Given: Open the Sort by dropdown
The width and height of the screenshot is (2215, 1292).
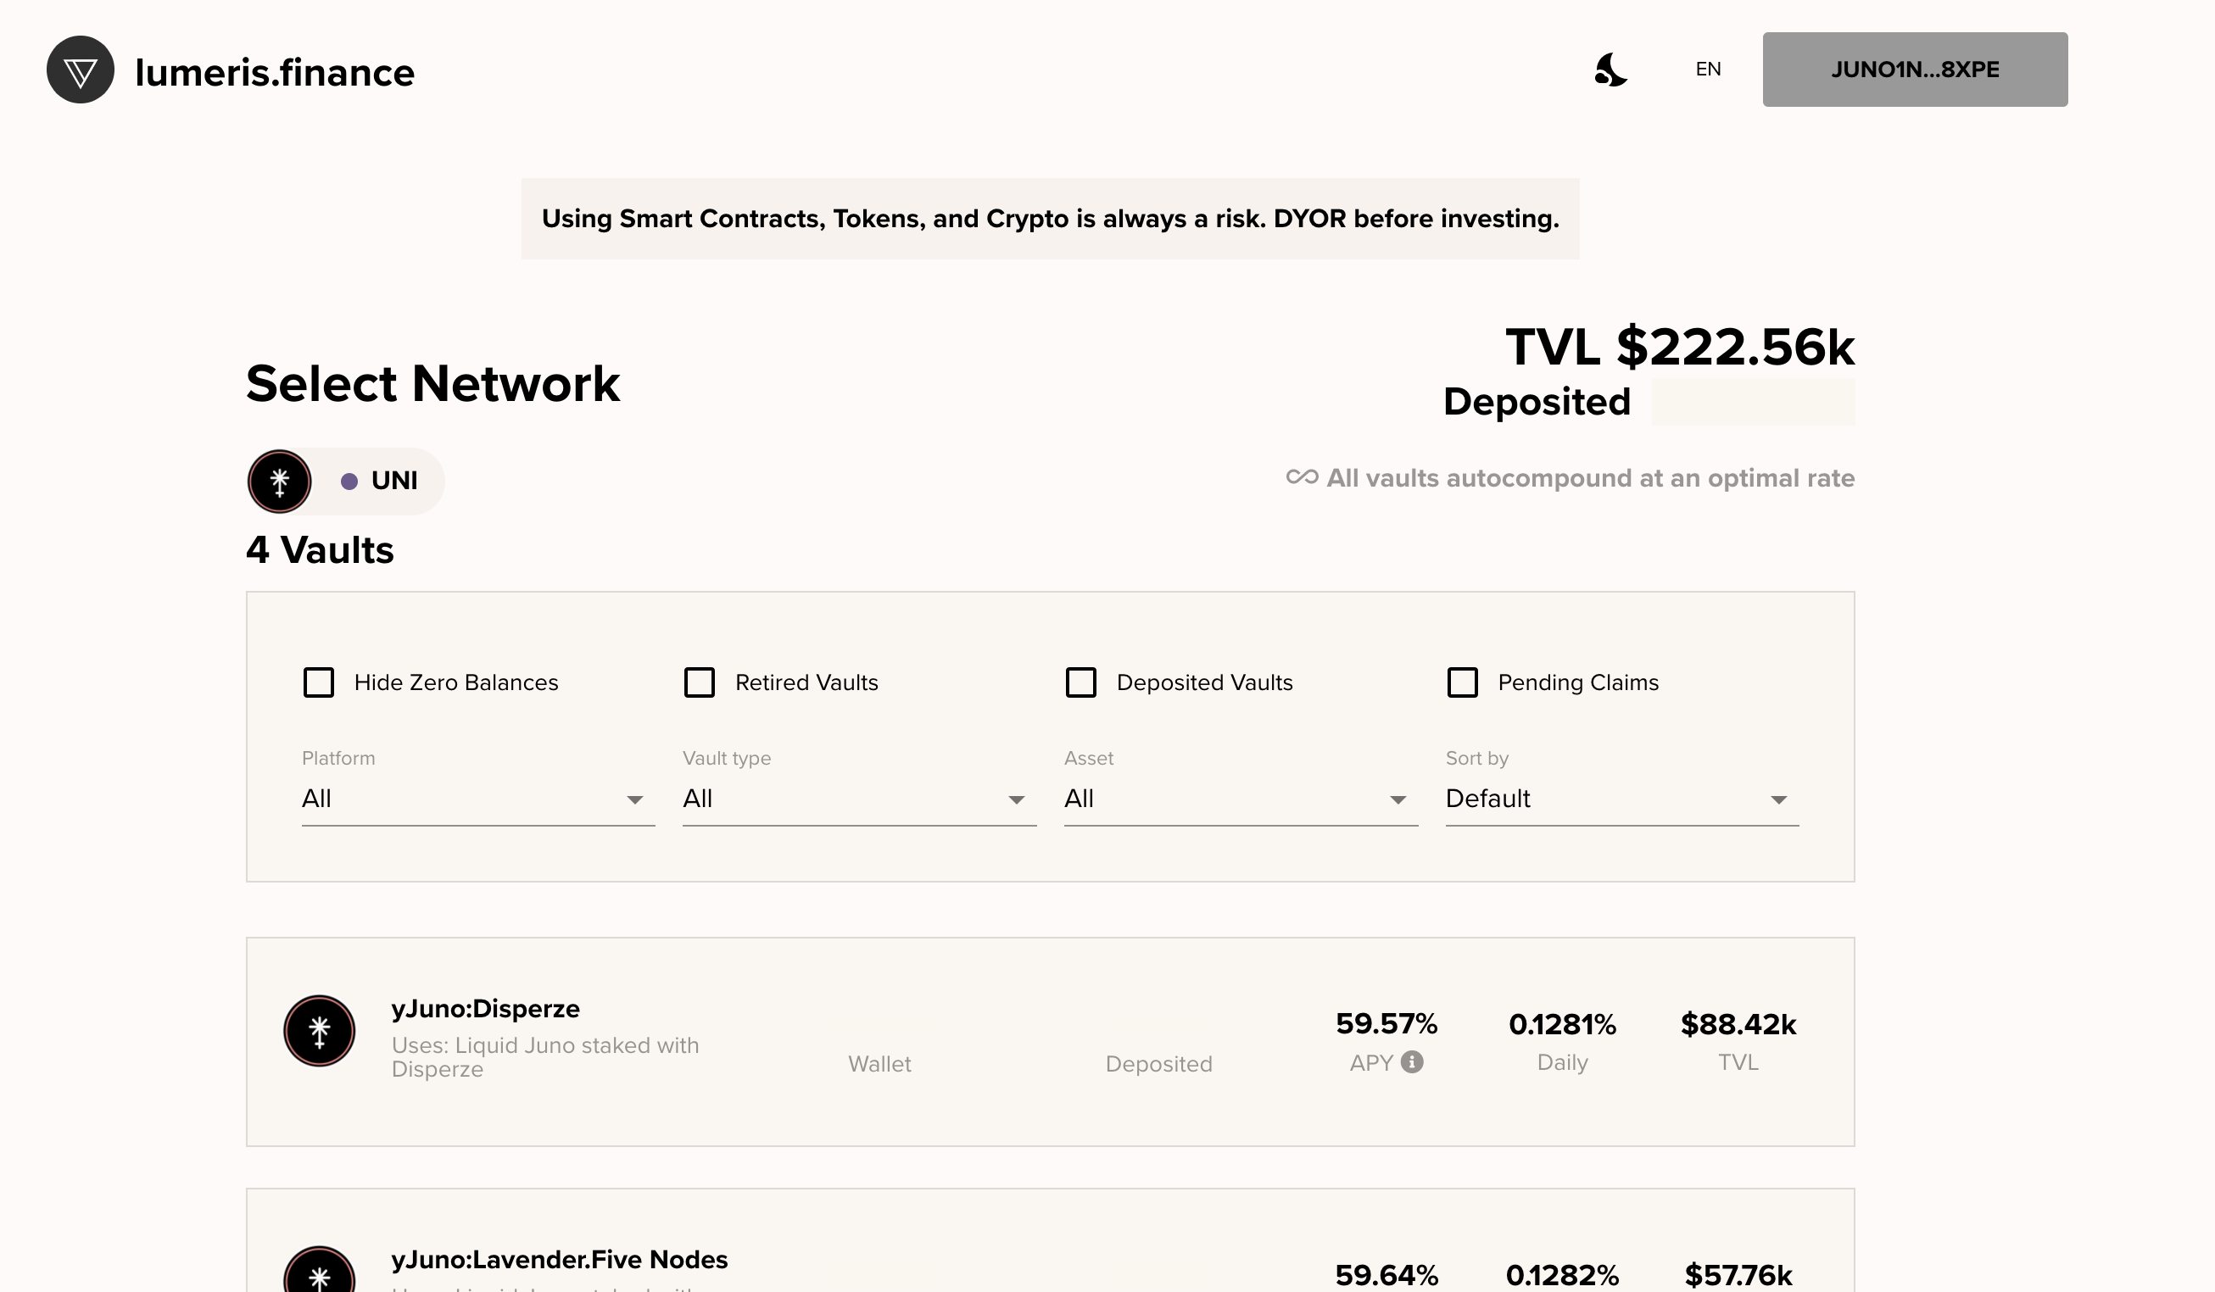Looking at the screenshot, I should click(x=1621, y=799).
